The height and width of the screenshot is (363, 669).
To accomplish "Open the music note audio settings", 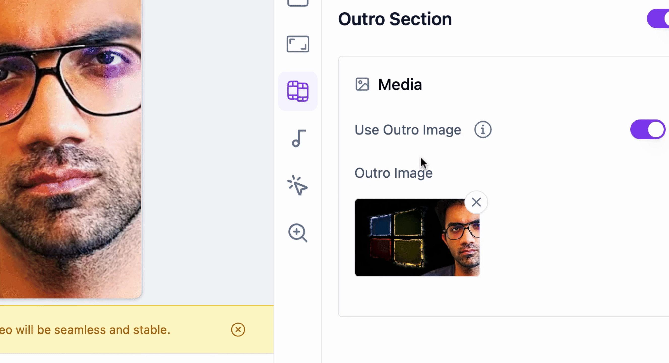I will [298, 138].
